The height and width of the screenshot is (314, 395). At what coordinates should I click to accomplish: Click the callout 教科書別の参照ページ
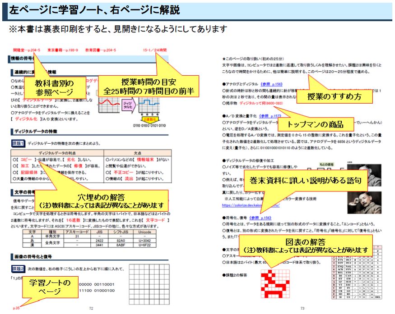coord(55,88)
